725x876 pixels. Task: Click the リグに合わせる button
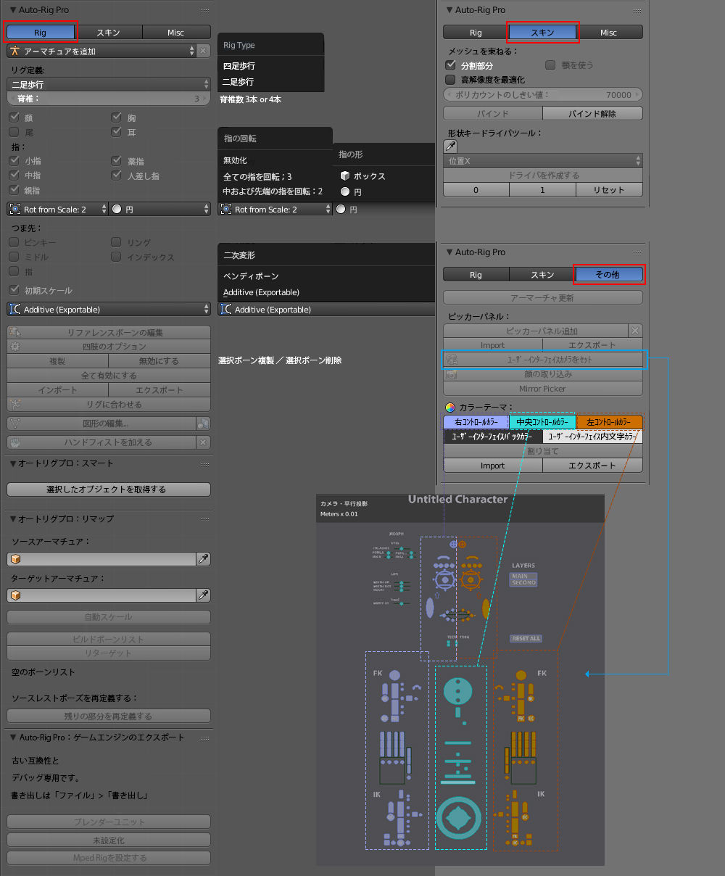(109, 405)
